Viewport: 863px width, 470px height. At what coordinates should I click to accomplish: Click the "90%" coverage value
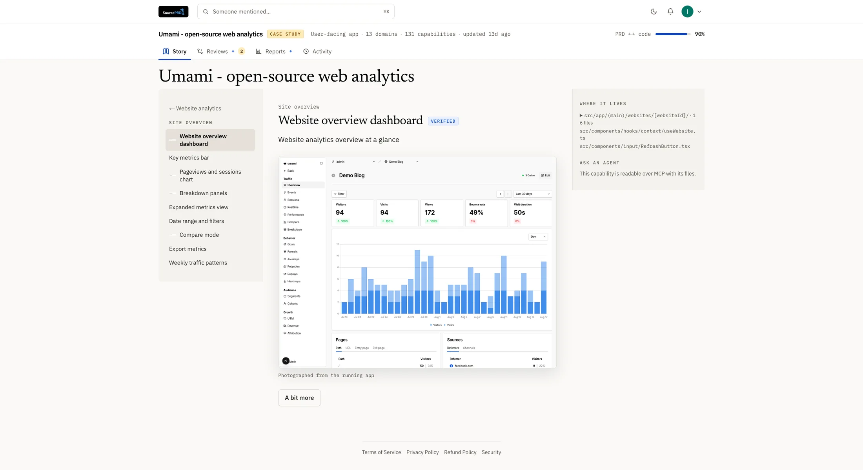(x=700, y=34)
